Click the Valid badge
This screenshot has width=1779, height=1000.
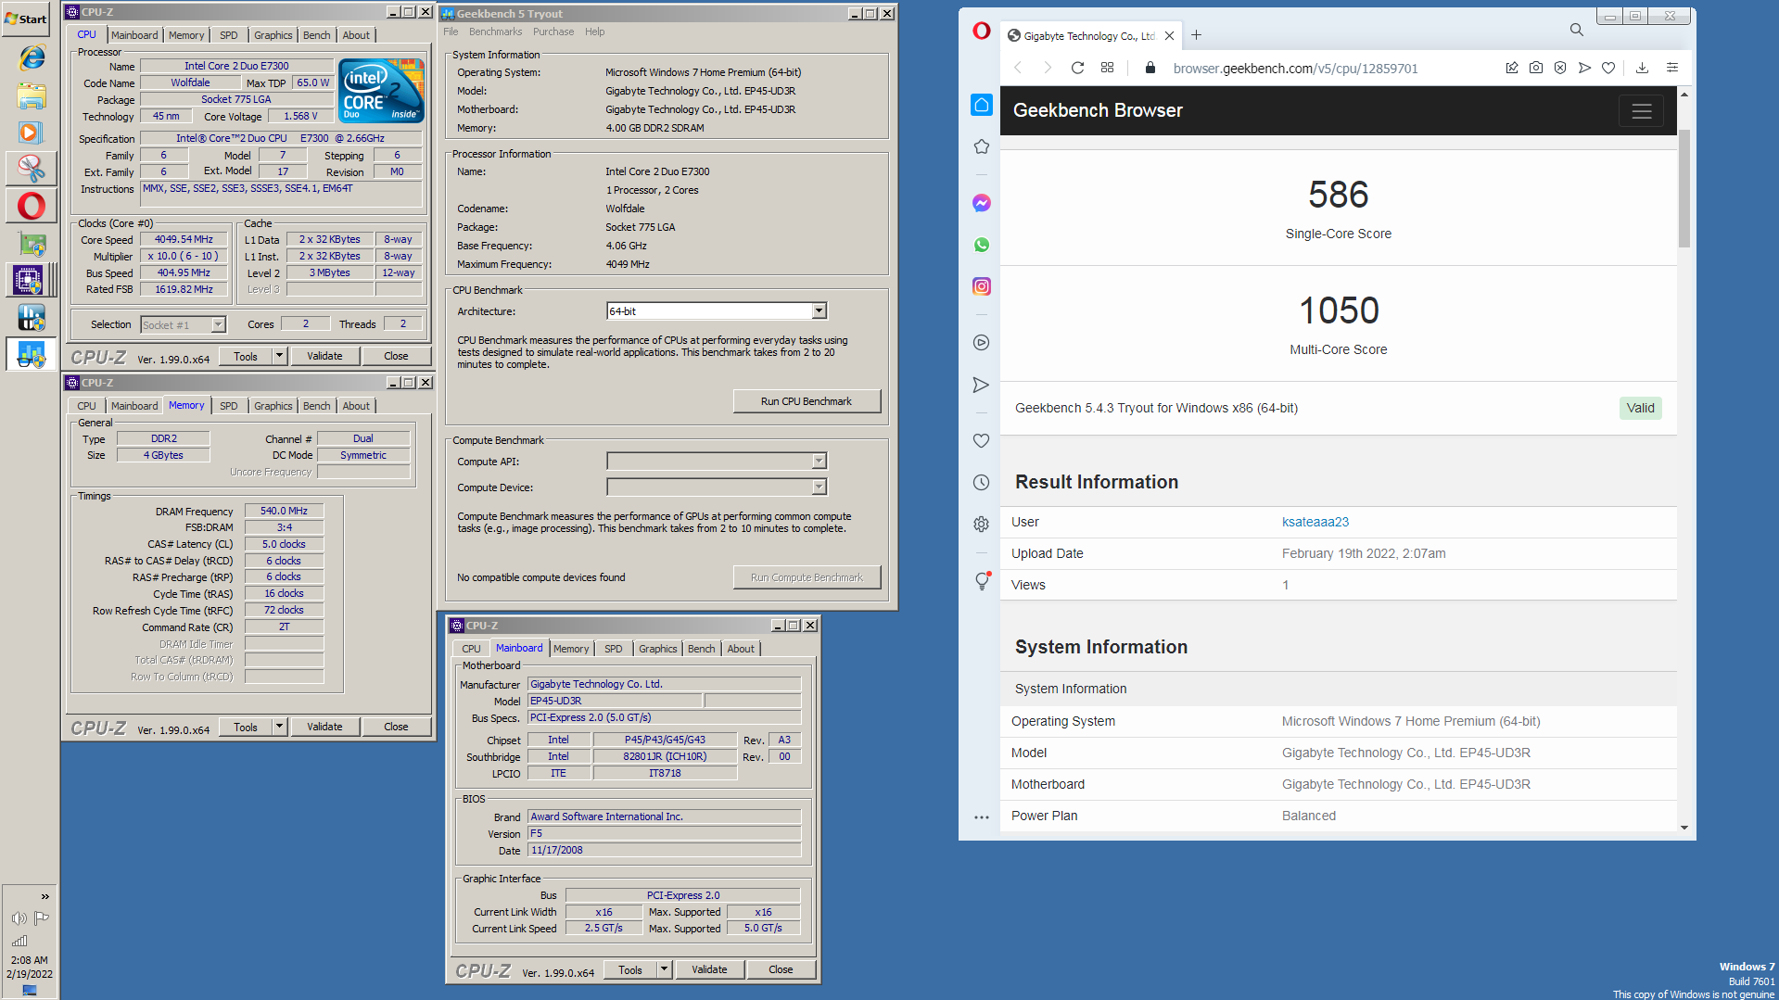coord(1640,408)
